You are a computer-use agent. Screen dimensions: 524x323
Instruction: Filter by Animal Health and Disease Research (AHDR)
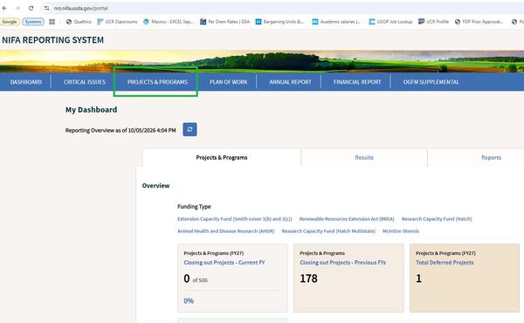pyautogui.click(x=226, y=230)
